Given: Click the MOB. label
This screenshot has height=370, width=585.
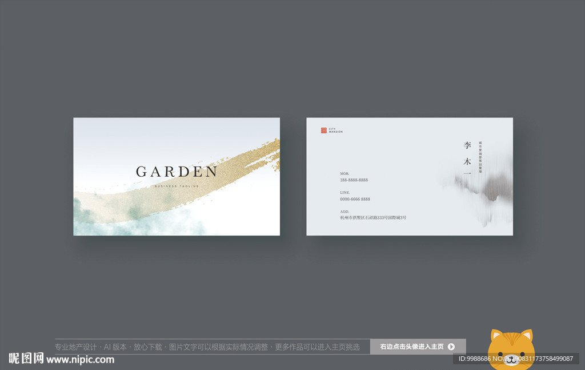Looking at the screenshot, I should coord(344,174).
